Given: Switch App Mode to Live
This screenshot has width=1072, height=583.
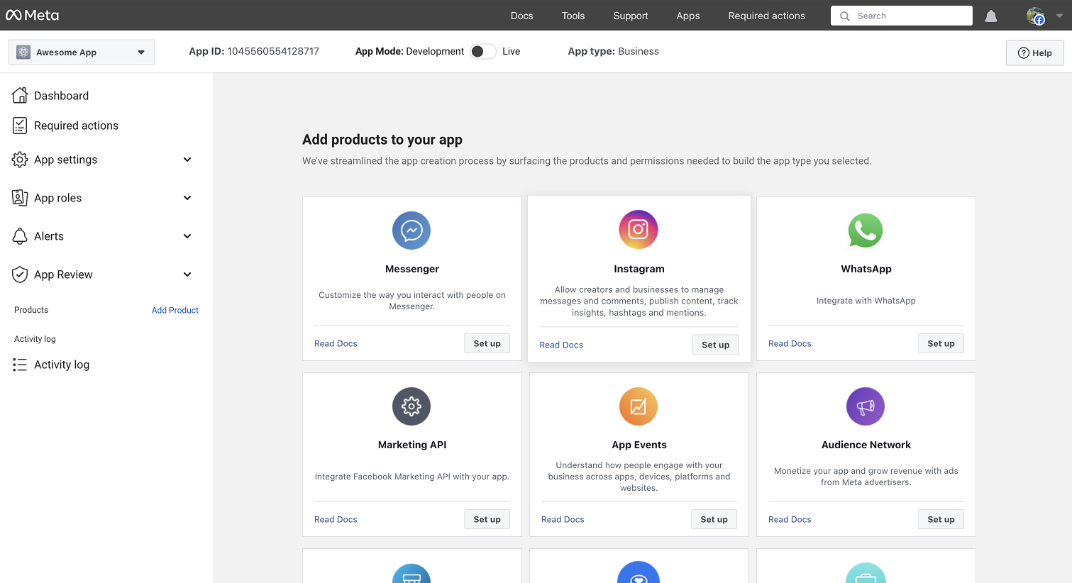Looking at the screenshot, I should click(x=482, y=51).
